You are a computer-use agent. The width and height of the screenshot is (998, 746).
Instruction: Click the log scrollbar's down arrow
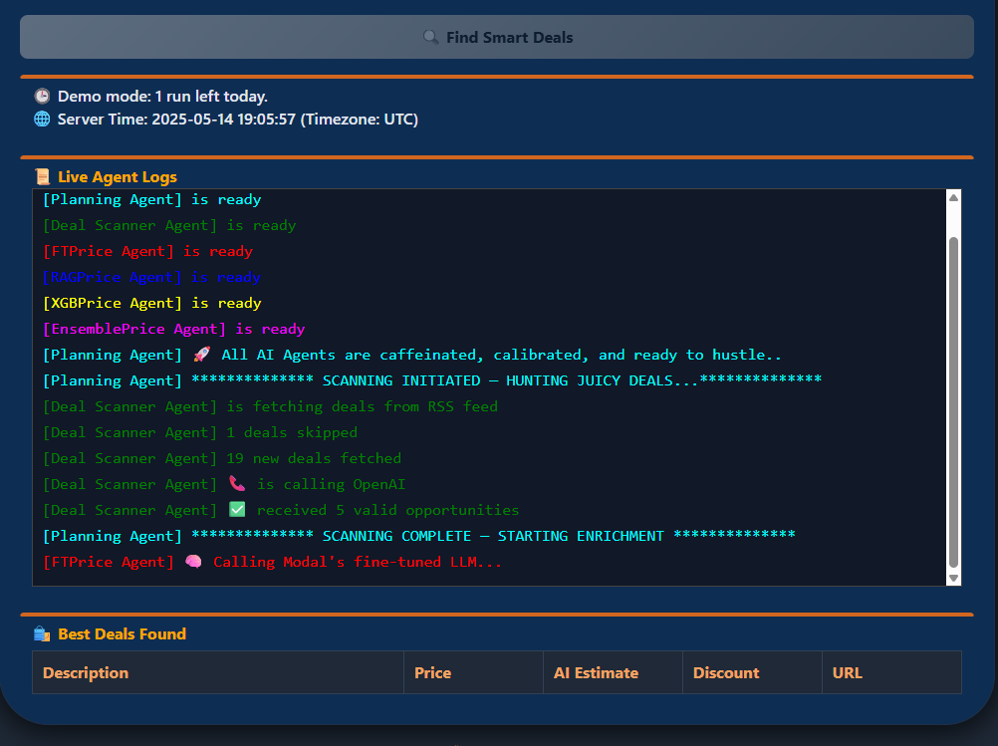click(953, 578)
